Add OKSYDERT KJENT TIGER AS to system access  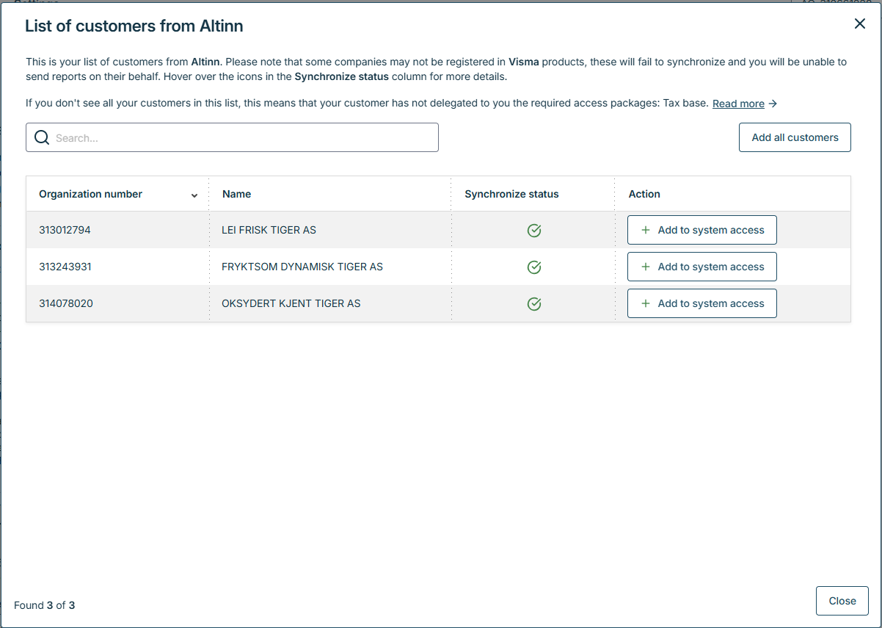(x=702, y=303)
